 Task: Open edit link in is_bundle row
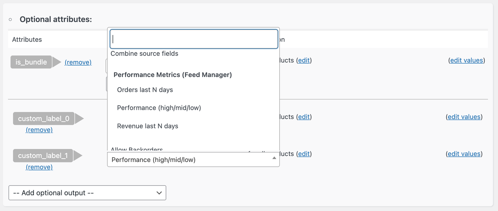click(304, 60)
